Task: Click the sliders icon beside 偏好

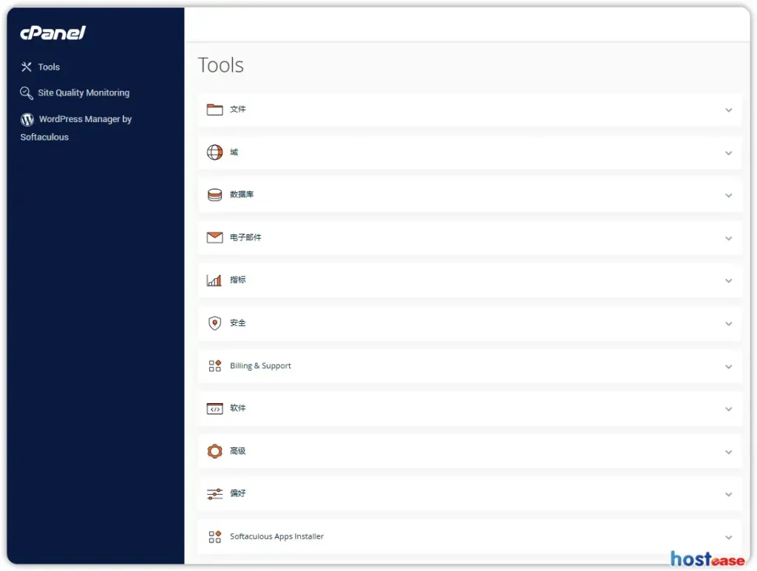Action: pyautogui.click(x=214, y=494)
